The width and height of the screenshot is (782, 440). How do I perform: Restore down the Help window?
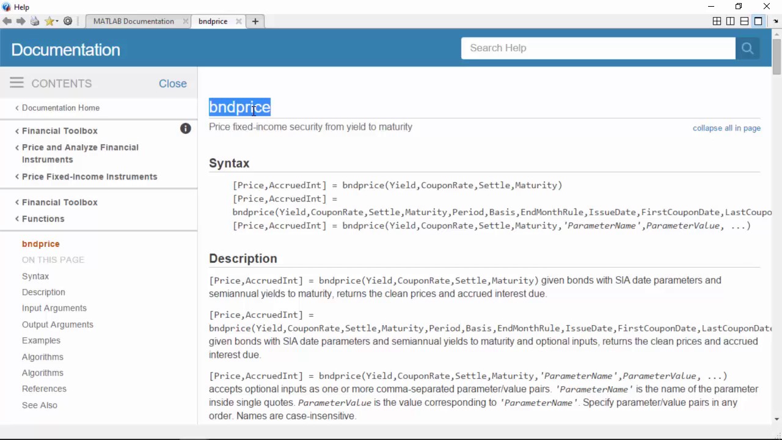739,7
